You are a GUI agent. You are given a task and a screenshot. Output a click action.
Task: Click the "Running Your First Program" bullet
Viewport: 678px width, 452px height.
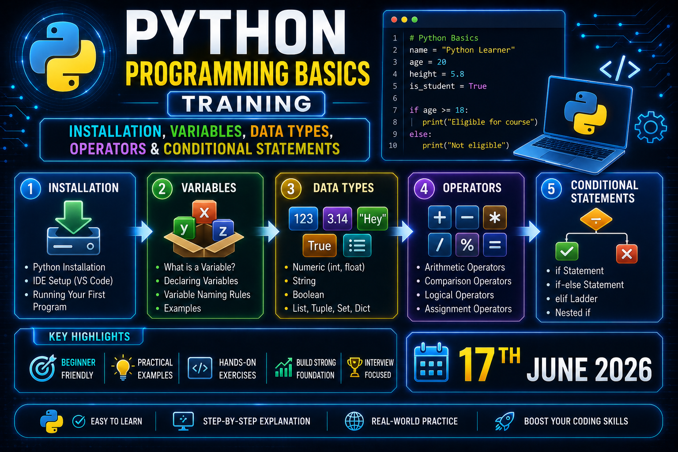69,301
